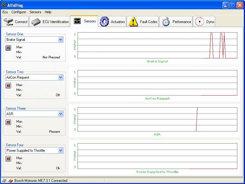Click the Sensors waveform icon
Viewport: 245px width, 184px height.
(77, 21)
